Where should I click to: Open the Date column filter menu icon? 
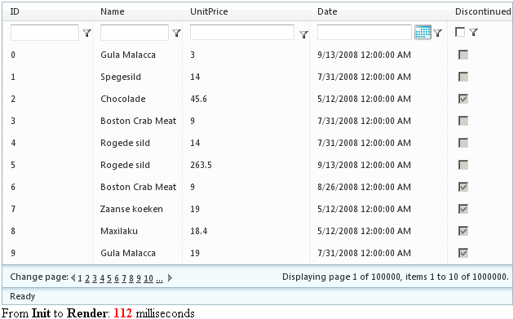coord(438,33)
